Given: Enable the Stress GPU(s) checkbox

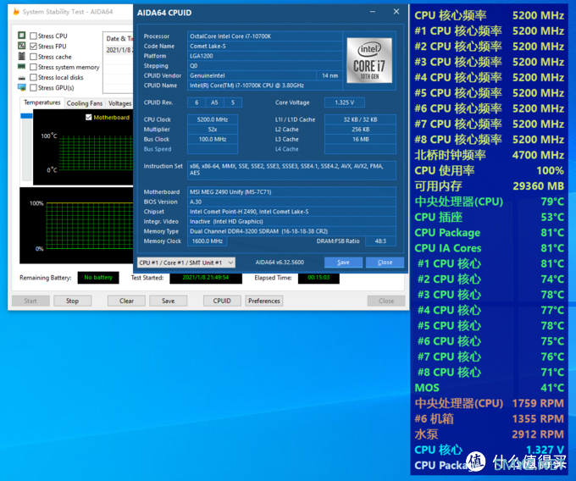Looking at the screenshot, I should (33, 87).
